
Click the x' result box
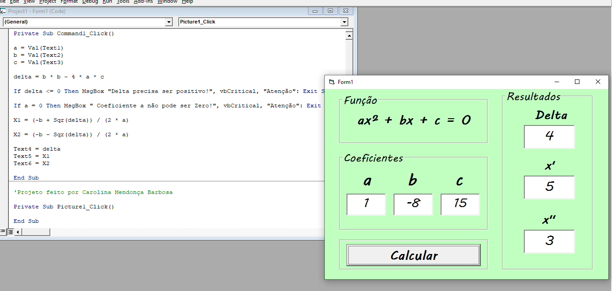coord(549,188)
